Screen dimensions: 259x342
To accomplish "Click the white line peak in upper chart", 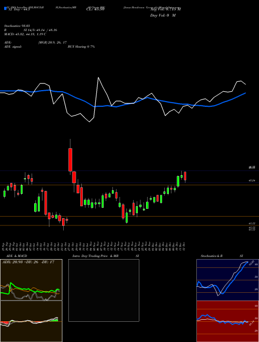I will click(x=98, y=77).
